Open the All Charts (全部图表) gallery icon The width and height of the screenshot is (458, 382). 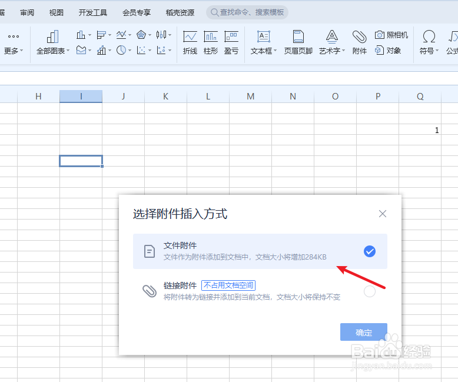[x=52, y=37]
